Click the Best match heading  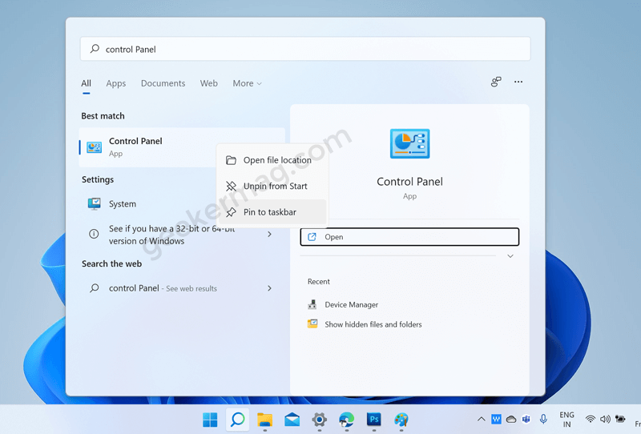(103, 116)
